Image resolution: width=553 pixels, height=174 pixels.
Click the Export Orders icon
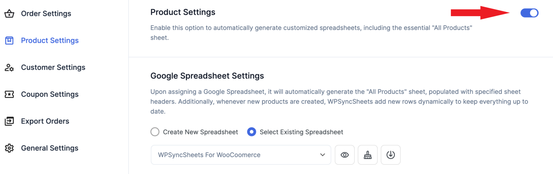9,121
